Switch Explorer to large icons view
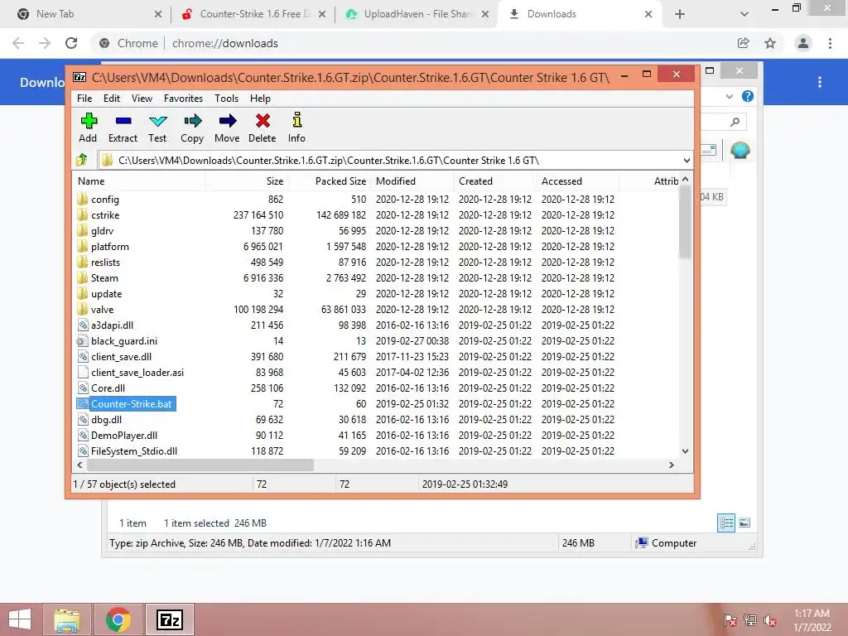The image size is (848, 636). [744, 523]
